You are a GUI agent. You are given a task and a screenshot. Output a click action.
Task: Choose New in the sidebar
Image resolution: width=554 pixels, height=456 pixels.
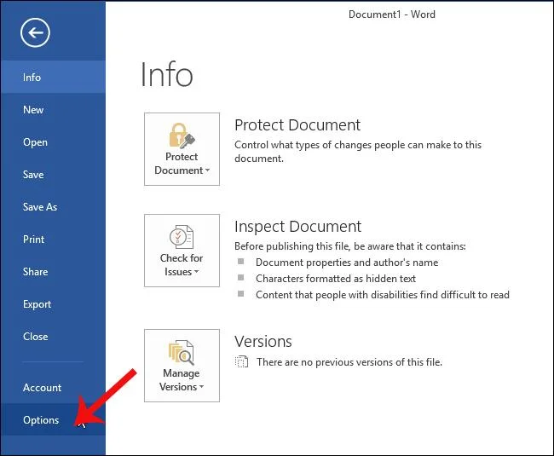point(53,109)
